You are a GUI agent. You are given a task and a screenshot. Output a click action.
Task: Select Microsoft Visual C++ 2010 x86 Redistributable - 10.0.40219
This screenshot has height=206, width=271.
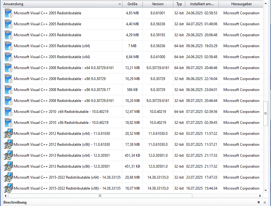61,123
